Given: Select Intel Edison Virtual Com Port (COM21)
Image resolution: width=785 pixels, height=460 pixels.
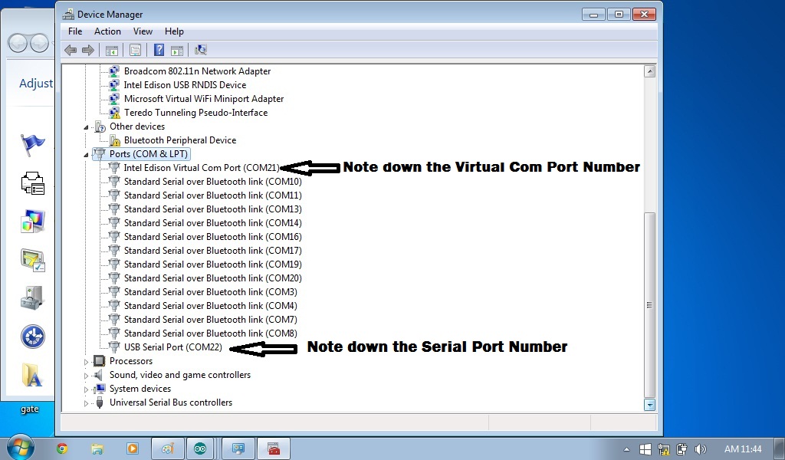Looking at the screenshot, I should (x=202, y=168).
